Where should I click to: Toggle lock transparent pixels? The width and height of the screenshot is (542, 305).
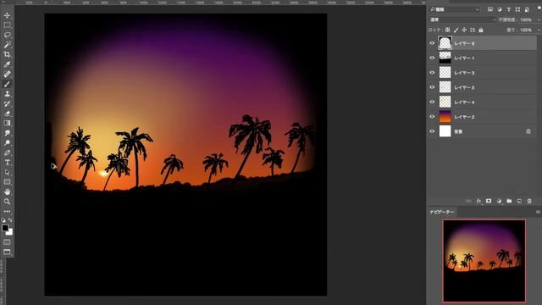448,30
